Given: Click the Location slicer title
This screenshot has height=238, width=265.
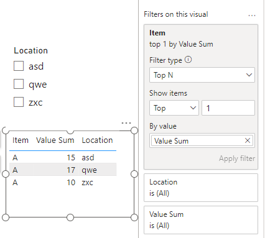Looking at the screenshot, I should click(x=30, y=50).
